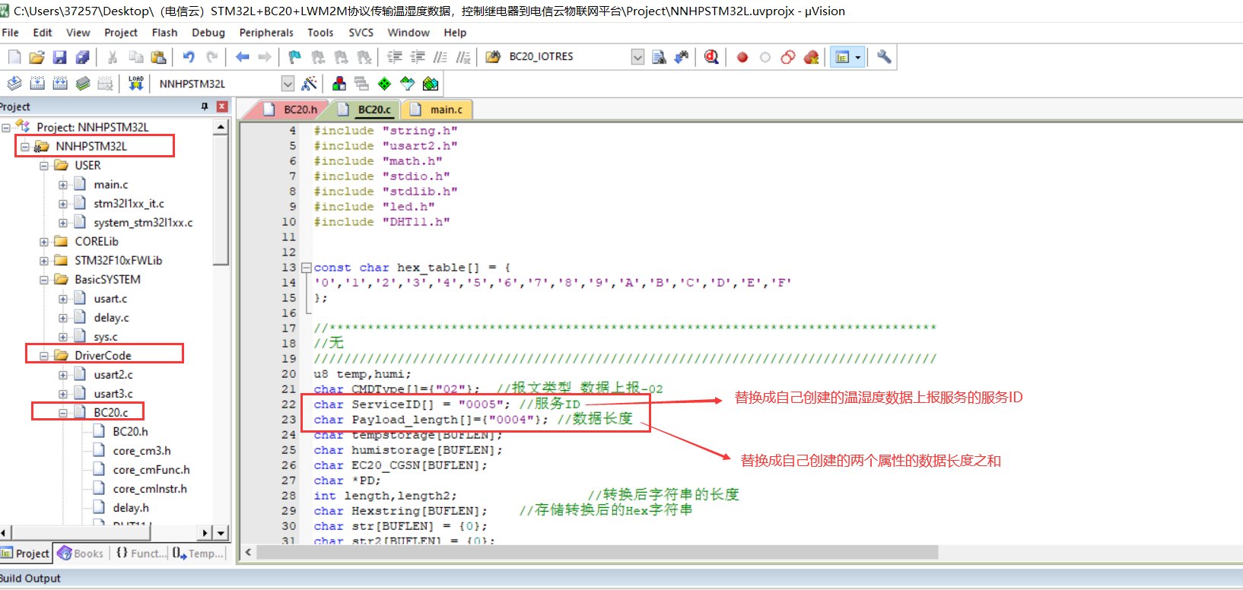
Task: Switch to the Books panel tab
Action: point(81,554)
